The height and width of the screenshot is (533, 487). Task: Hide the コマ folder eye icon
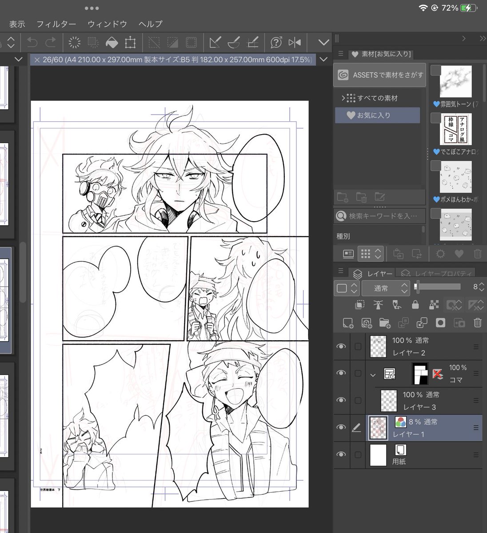(341, 373)
